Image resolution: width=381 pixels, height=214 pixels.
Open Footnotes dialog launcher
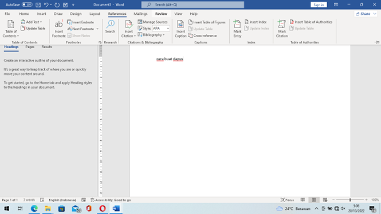[100, 42]
